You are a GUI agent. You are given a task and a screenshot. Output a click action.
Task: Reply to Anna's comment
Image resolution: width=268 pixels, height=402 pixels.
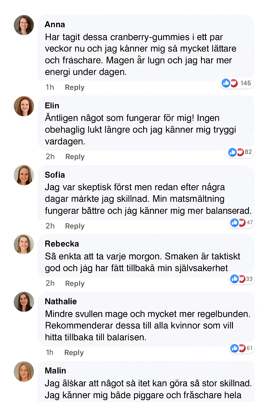pos(75,87)
